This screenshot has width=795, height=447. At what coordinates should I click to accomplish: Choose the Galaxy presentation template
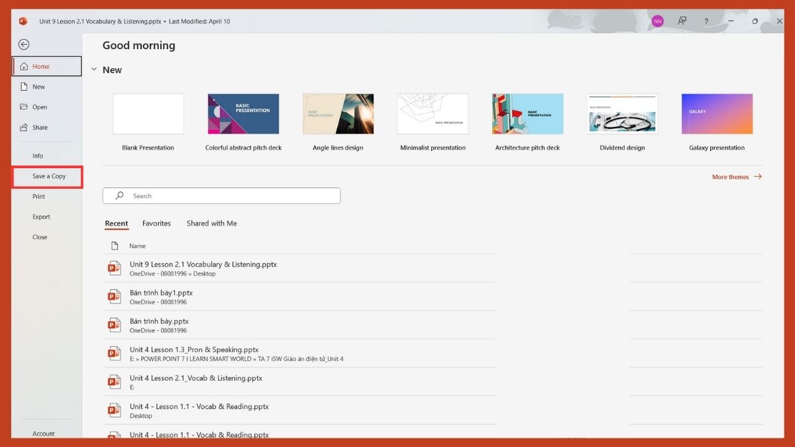[716, 113]
